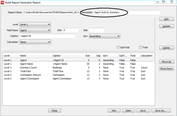
Task: Expand the Sort dropdown showing Ascending
Action: 105,36
